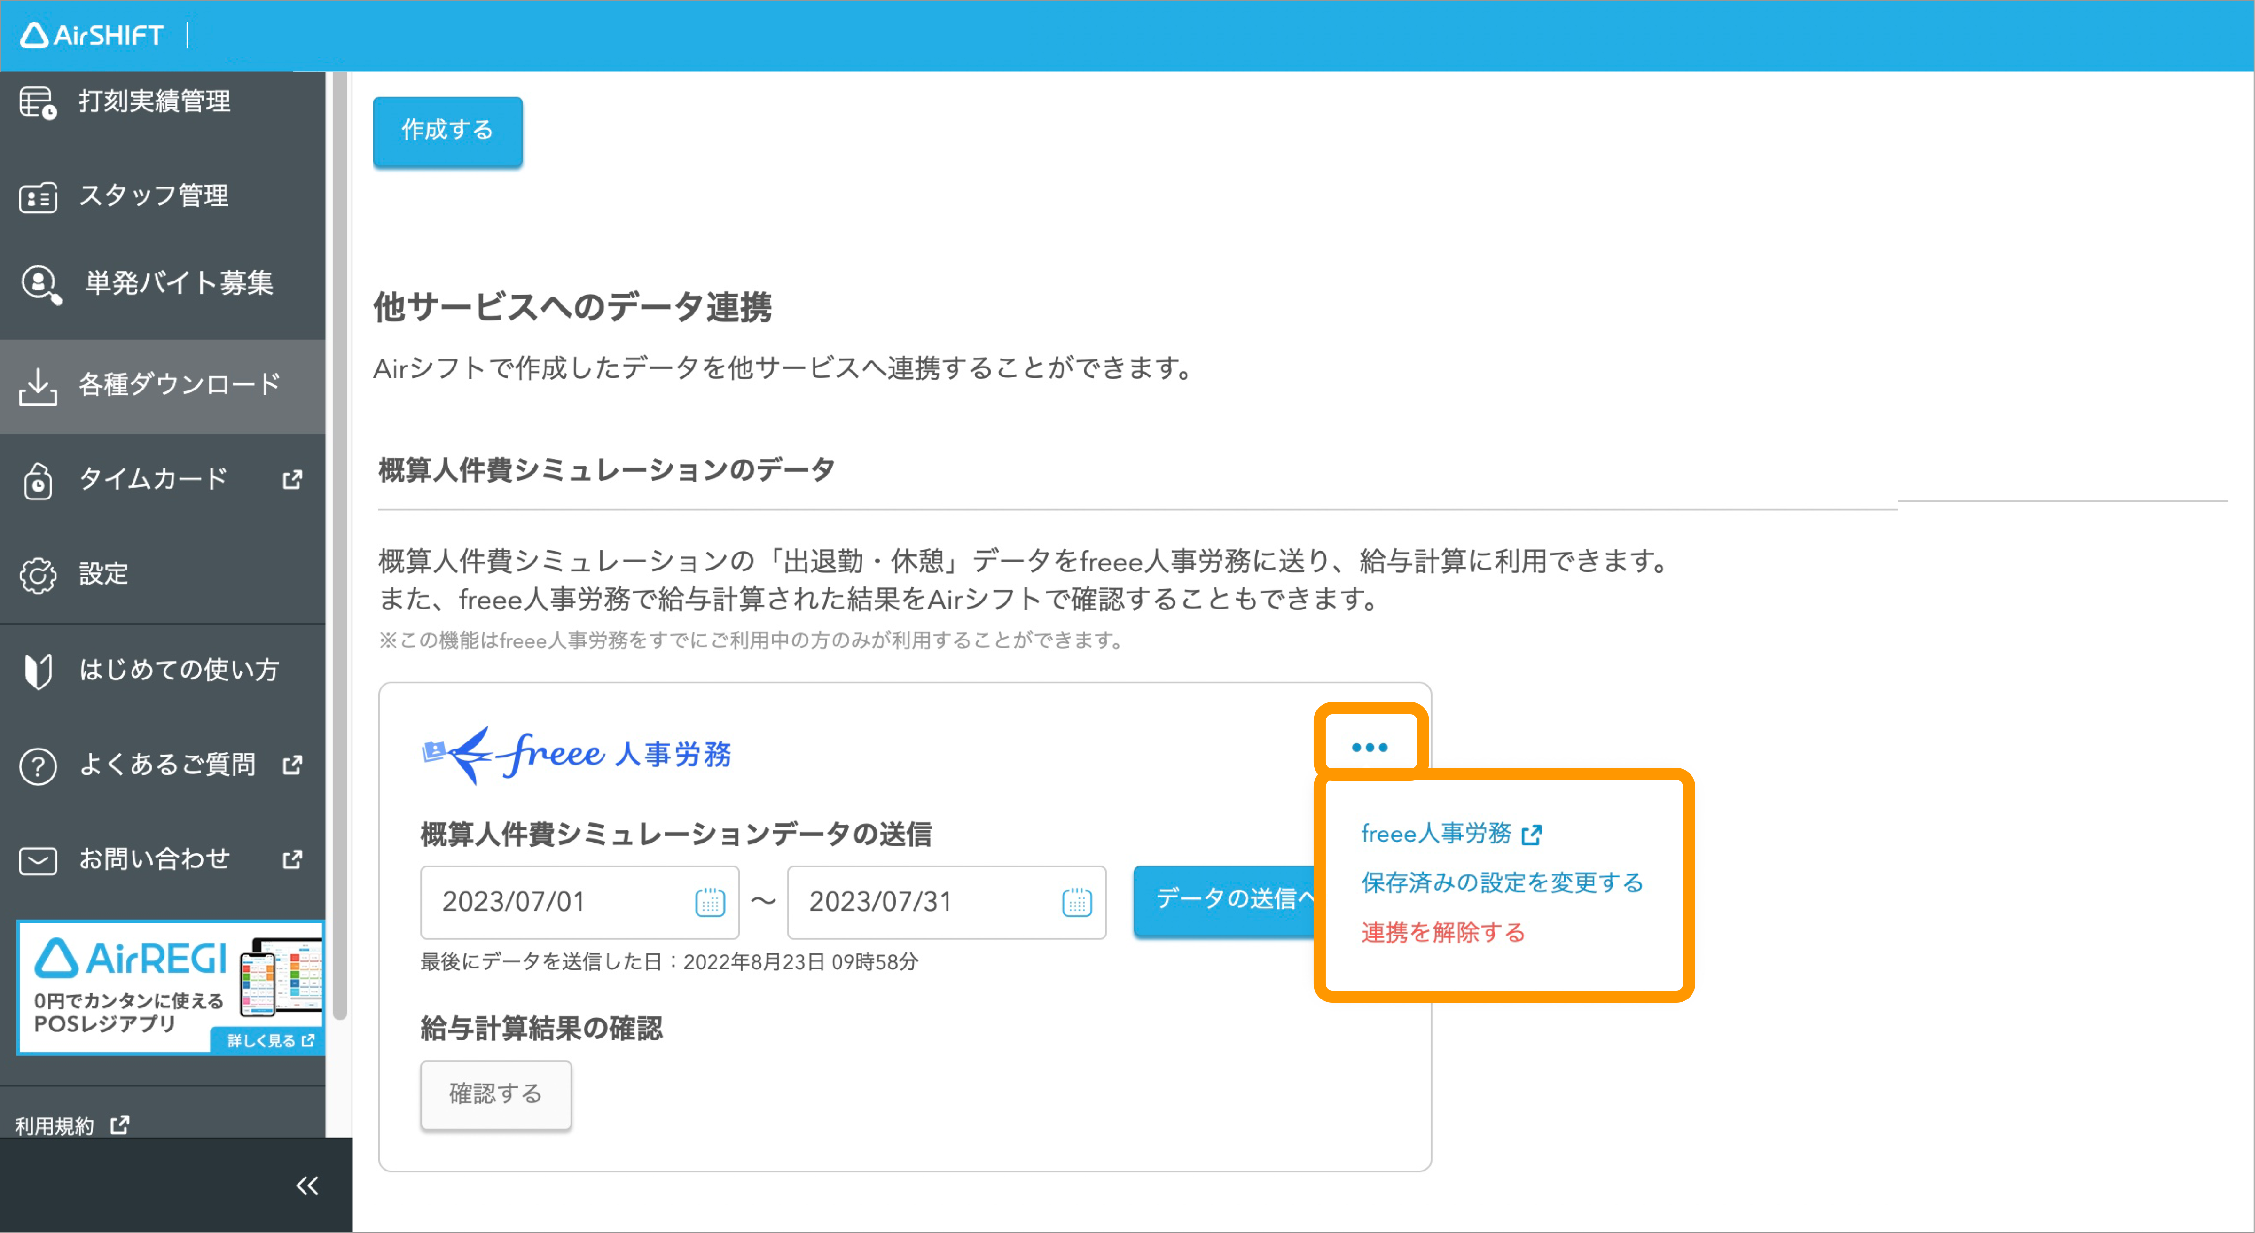
Task: Click 詳しく見る on AirREGI banner
Action: (x=268, y=1040)
